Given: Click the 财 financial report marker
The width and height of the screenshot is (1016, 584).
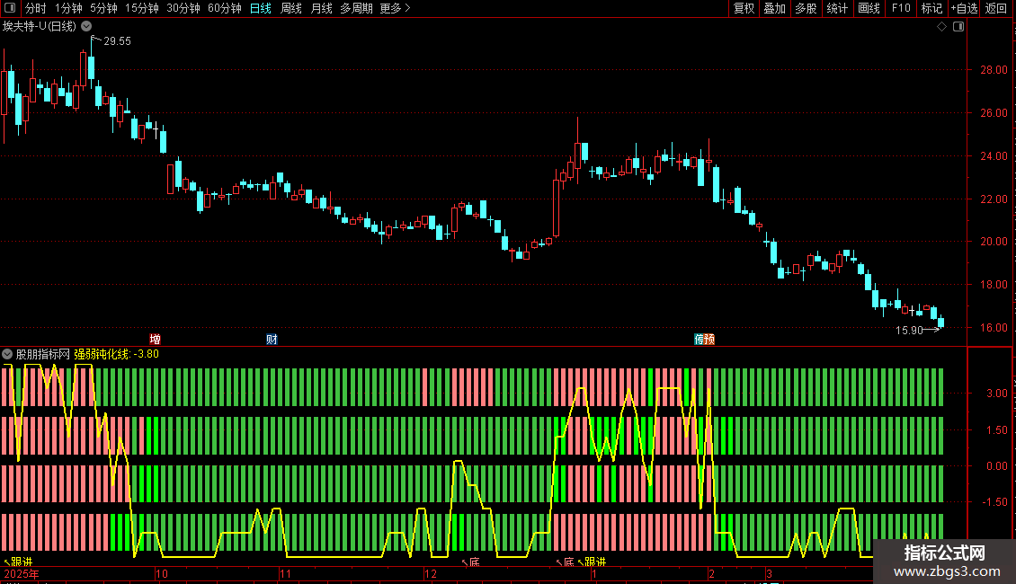Looking at the screenshot, I should (x=272, y=340).
